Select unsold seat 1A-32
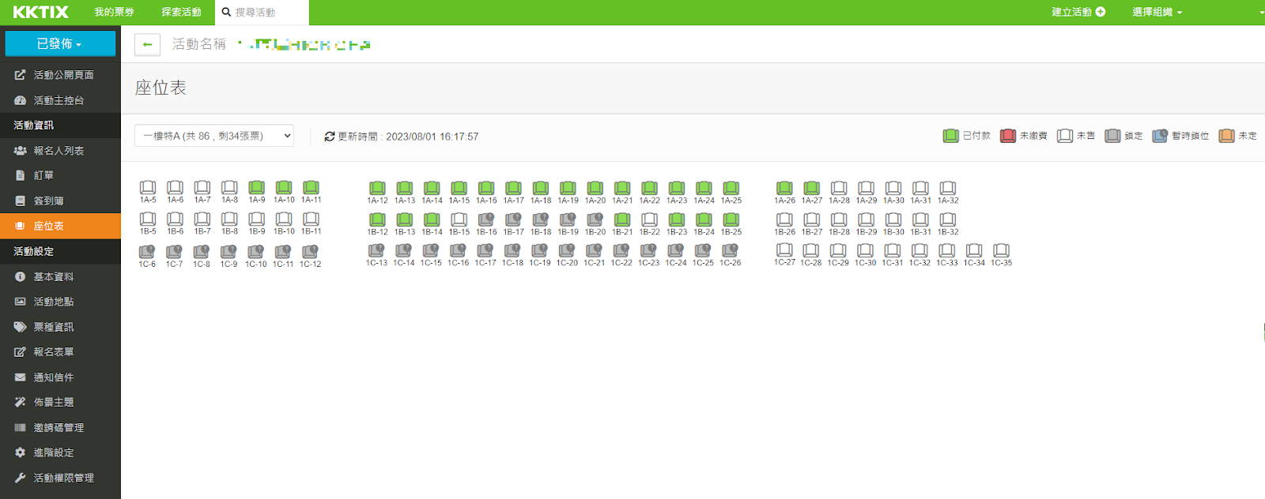Viewport: 1265px width, 499px height. click(948, 188)
